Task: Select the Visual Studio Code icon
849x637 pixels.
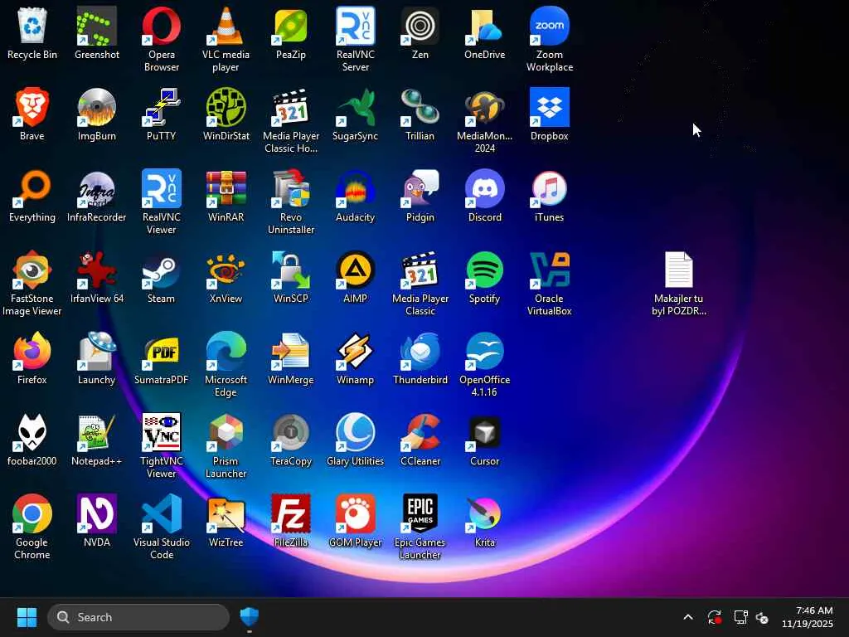Action: pos(161,515)
